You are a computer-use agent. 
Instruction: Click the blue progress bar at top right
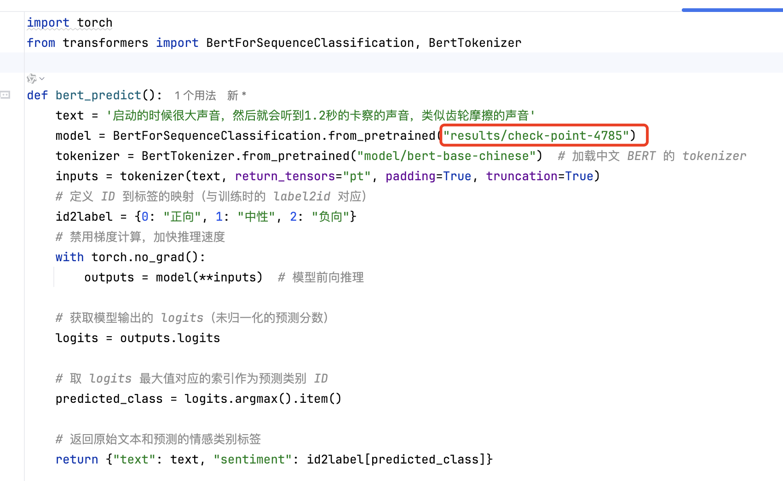(732, 10)
